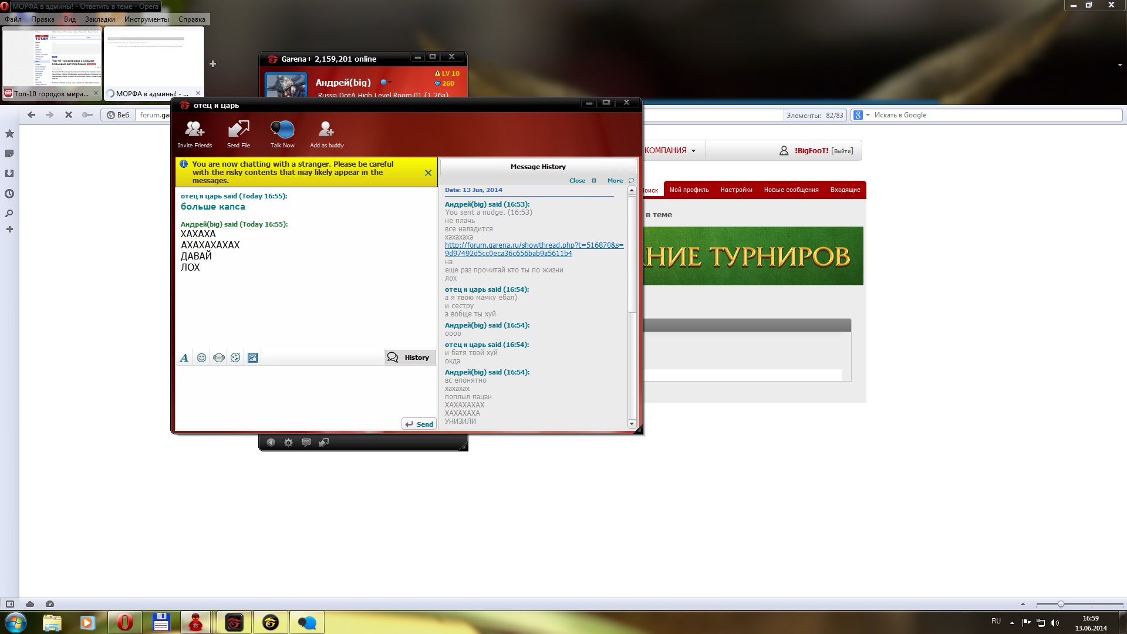This screenshot has height=634, width=1127.
Task: Open Opera downloads panel
Action: (9, 174)
